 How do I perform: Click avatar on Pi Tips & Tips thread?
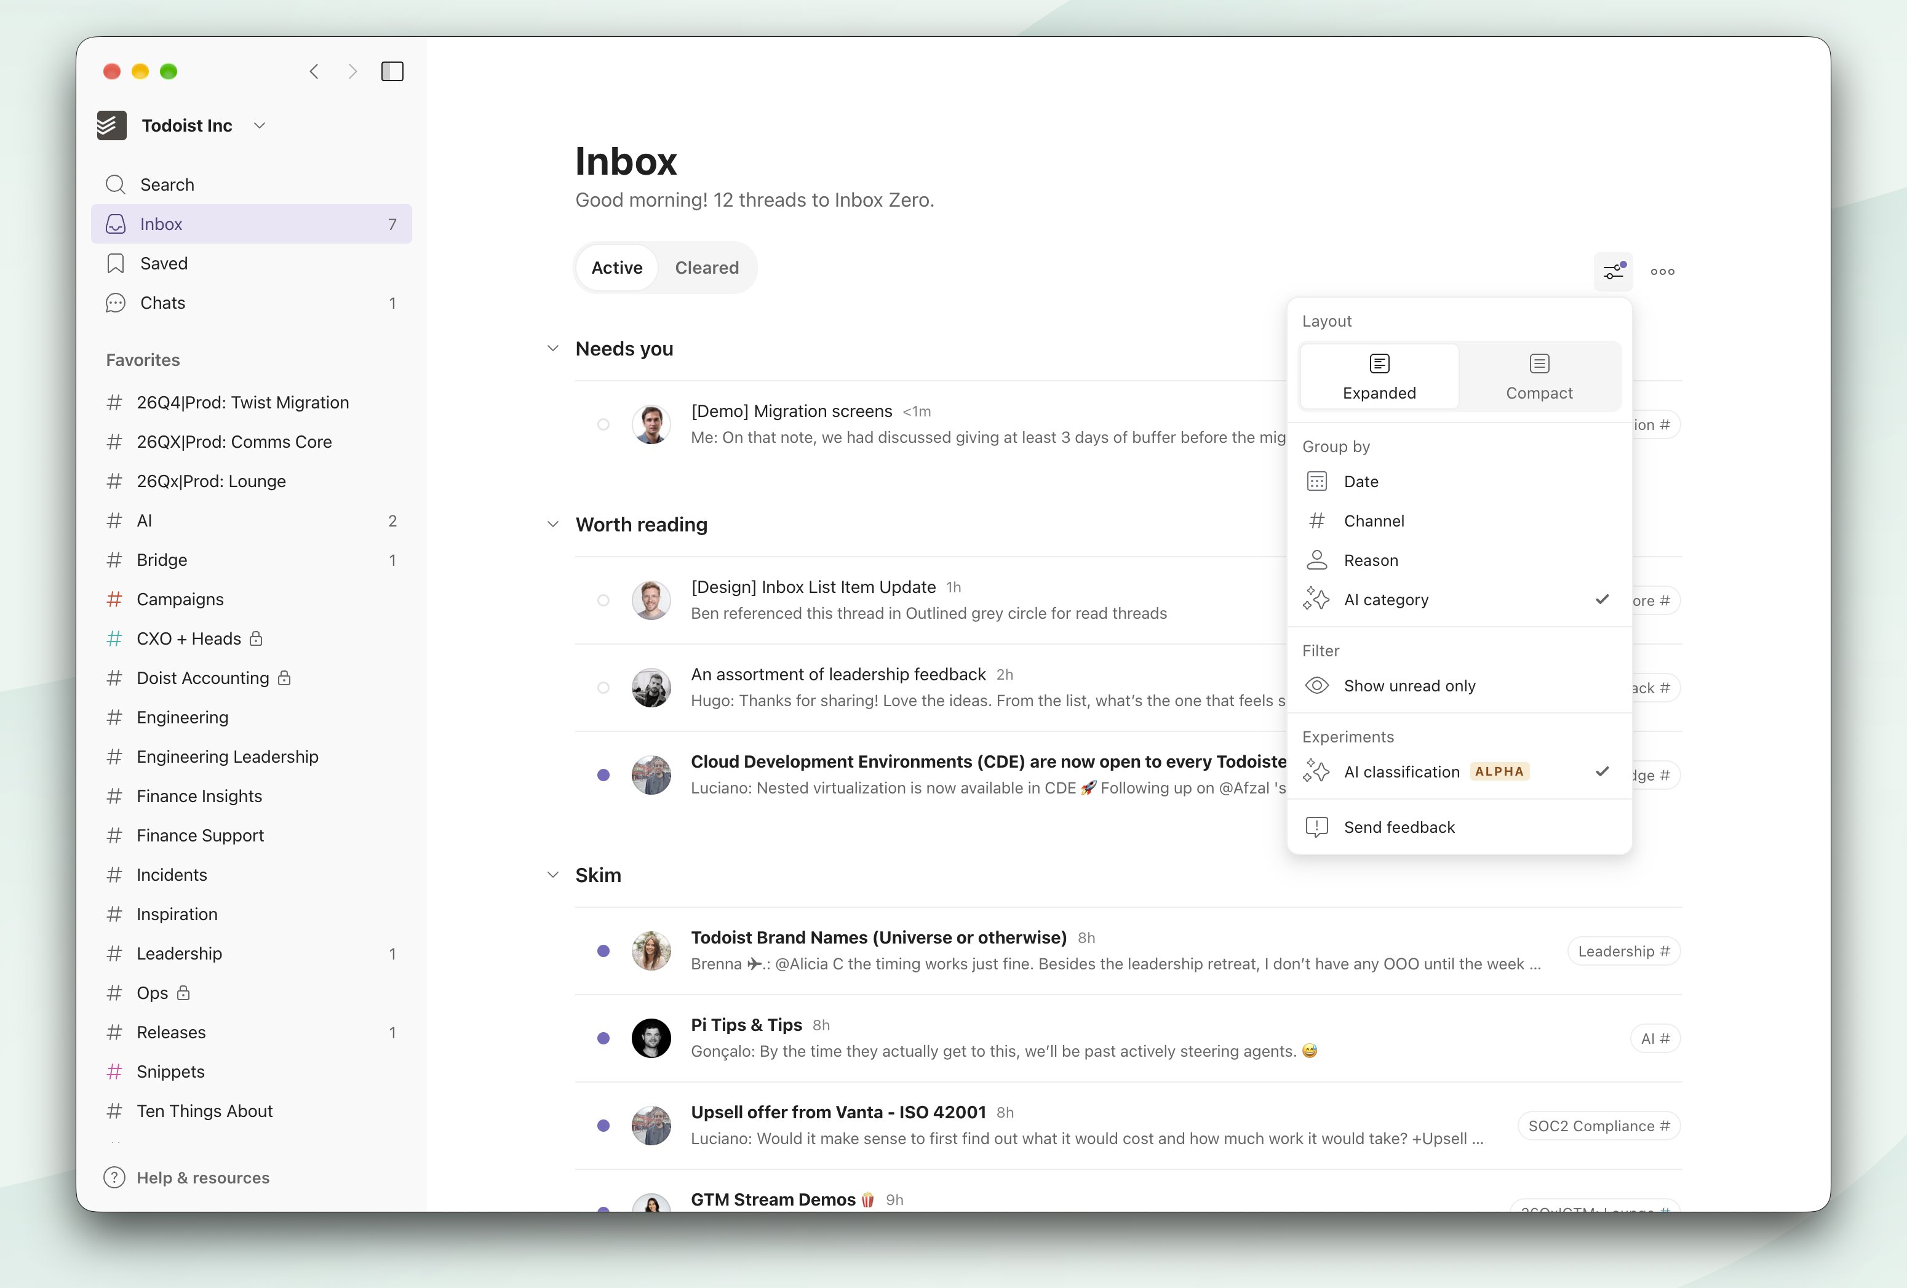pyautogui.click(x=651, y=1038)
